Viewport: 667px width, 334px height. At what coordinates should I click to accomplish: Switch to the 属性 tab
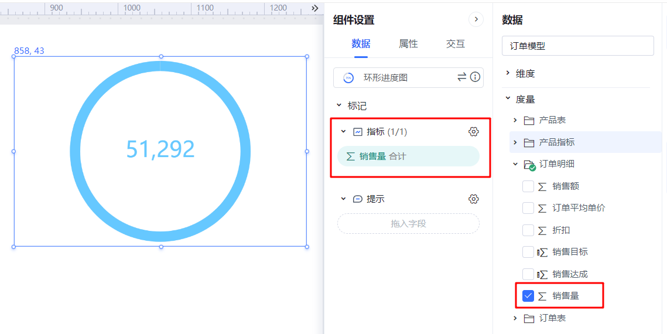pos(408,44)
